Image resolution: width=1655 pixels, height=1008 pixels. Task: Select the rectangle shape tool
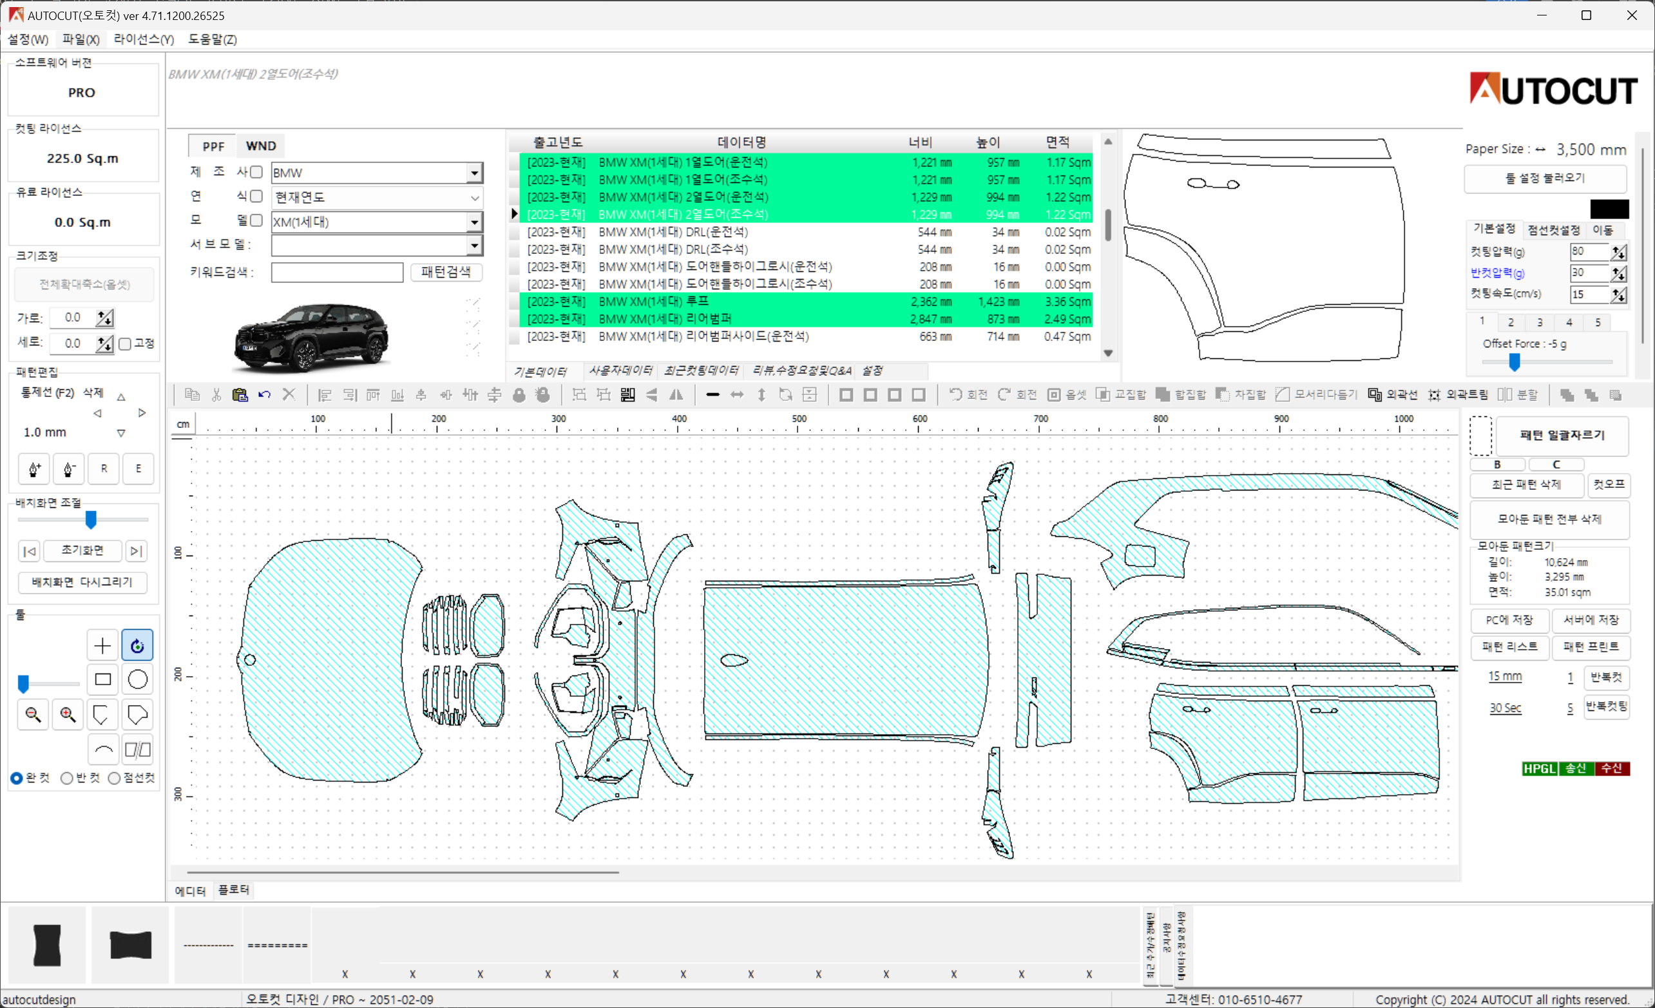point(103,680)
